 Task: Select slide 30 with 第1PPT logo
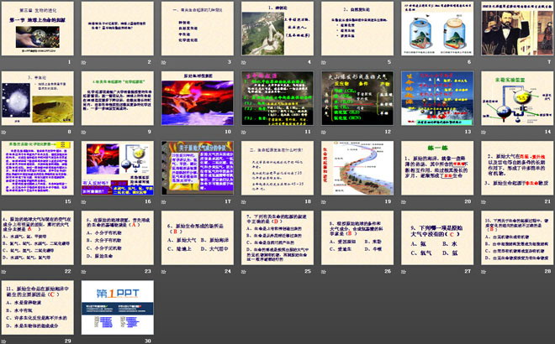tap(118, 308)
